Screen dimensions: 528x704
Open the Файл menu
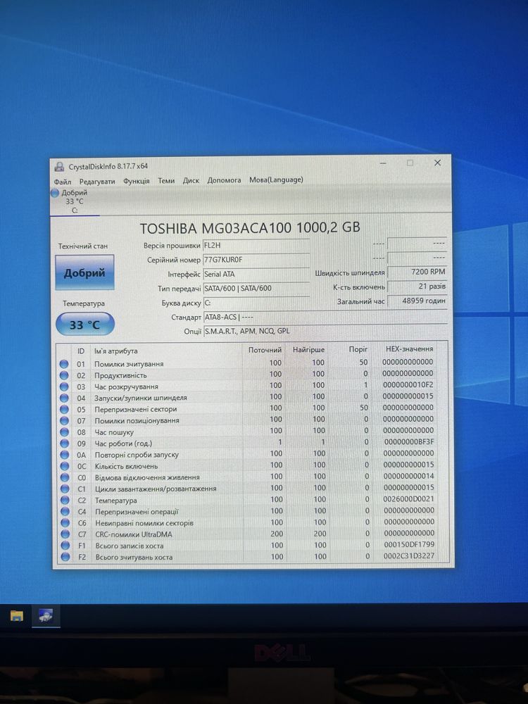click(x=63, y=182)
